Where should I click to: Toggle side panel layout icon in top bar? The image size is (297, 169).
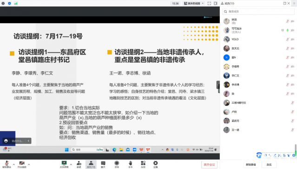216,3
